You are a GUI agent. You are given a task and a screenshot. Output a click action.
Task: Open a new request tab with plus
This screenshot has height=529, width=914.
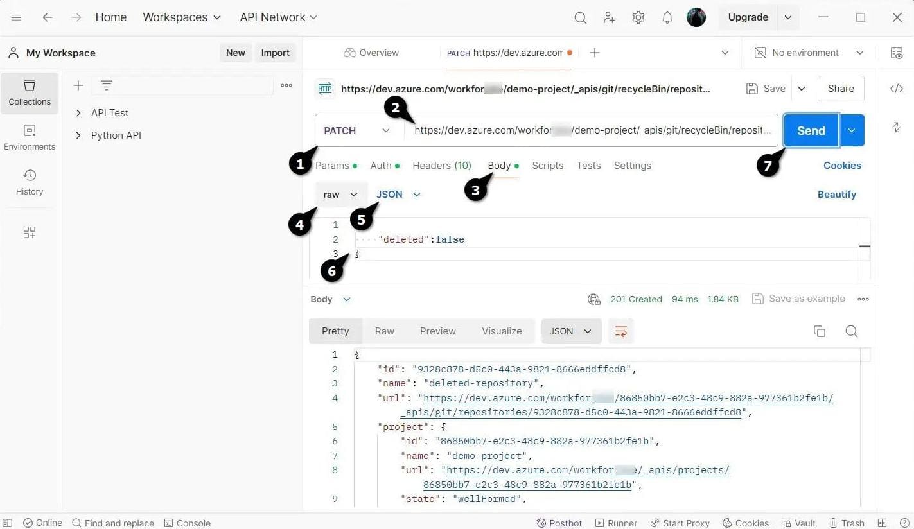click(x=595, y=53)
